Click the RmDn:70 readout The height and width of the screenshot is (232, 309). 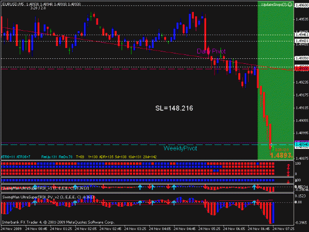click(x=66, y=157)
